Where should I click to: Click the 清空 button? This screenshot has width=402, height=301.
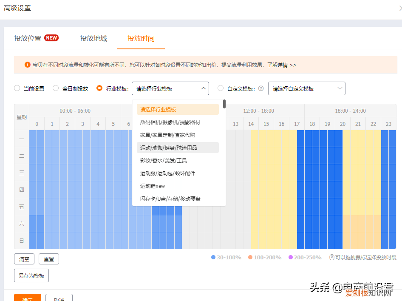pyautogui.click(x=24, y=259)
